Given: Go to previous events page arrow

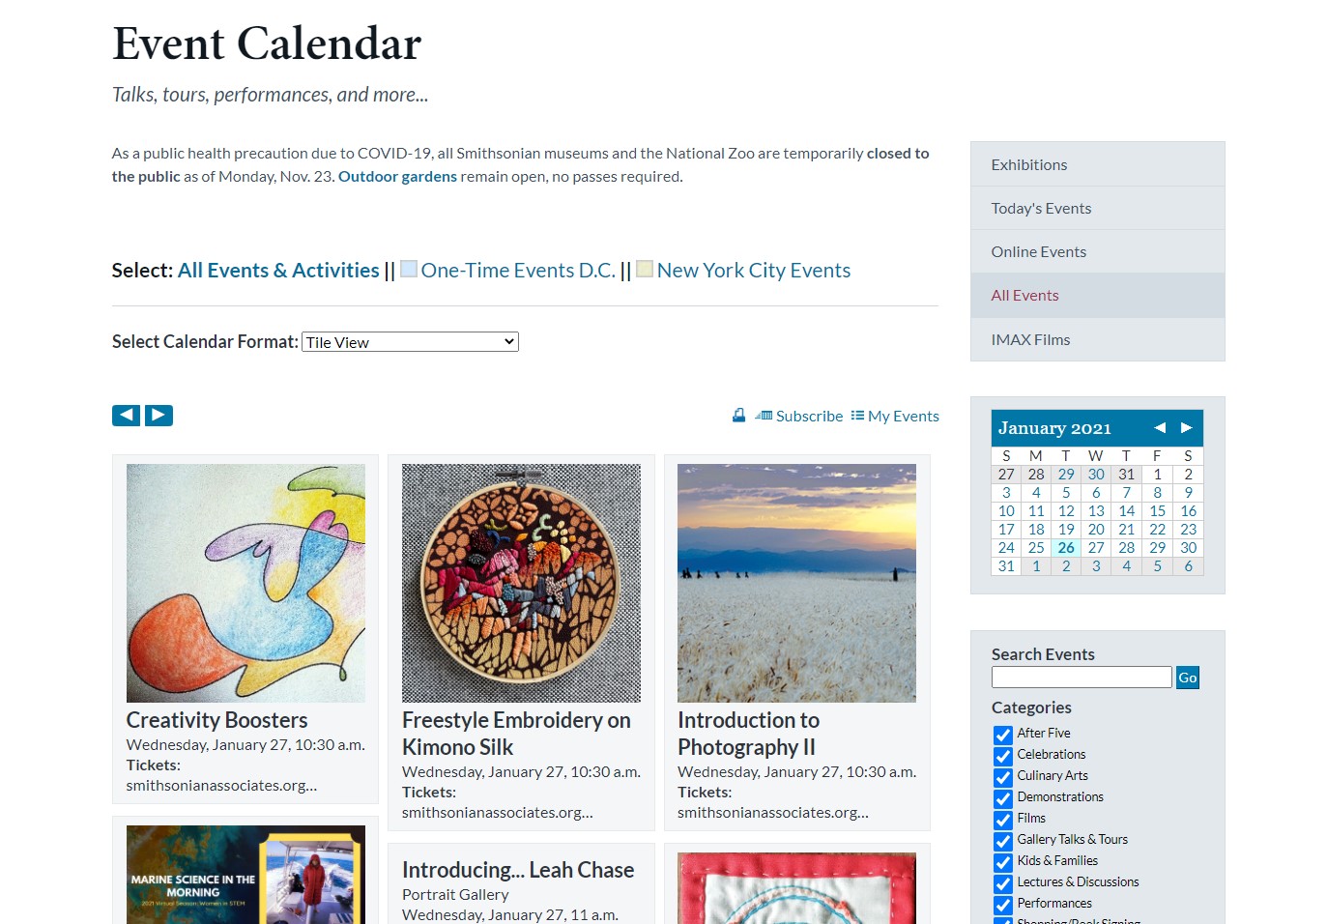Looking at the screenshot, I should (x=126, y=416).
